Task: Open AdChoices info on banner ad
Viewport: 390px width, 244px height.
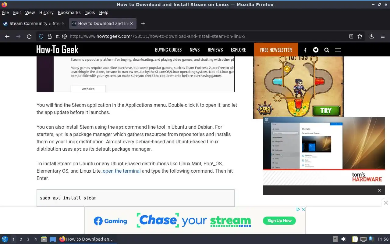Action: pos(299,210)
